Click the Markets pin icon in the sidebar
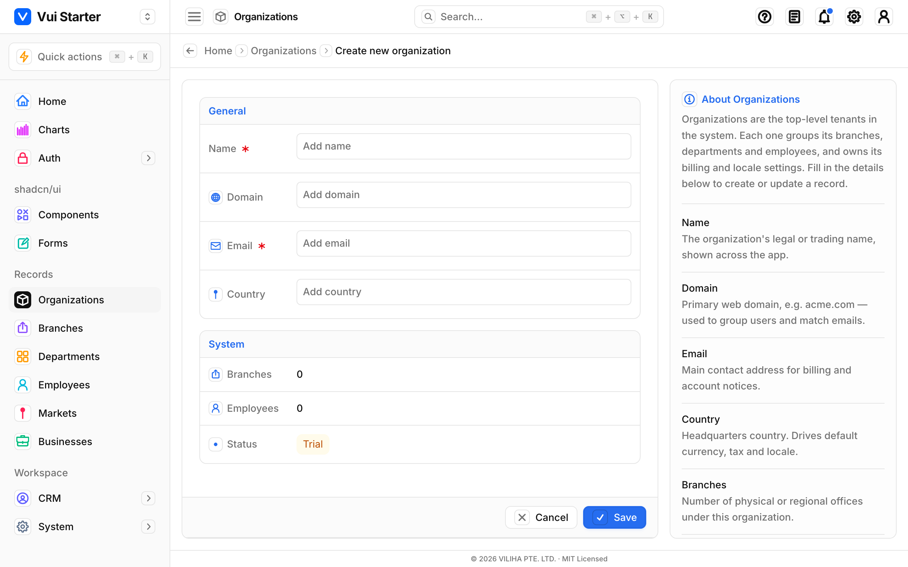The width and height of the screenshot is (908, 567). (x=22, y=413)
